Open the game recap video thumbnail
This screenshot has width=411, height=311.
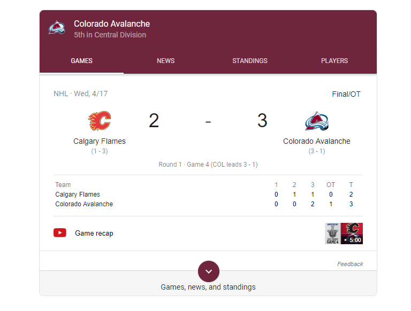pos(344,234)
